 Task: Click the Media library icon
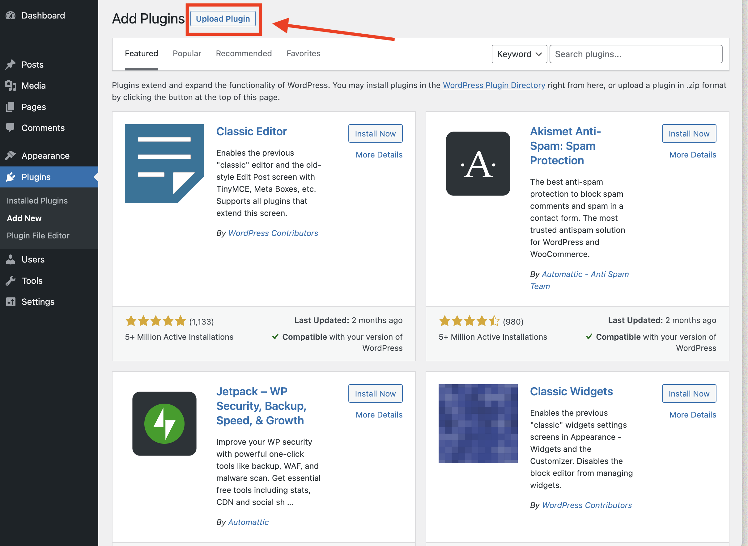[x=11, y=86]
